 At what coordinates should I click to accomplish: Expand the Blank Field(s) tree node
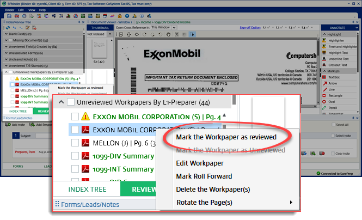pos(6,34)
